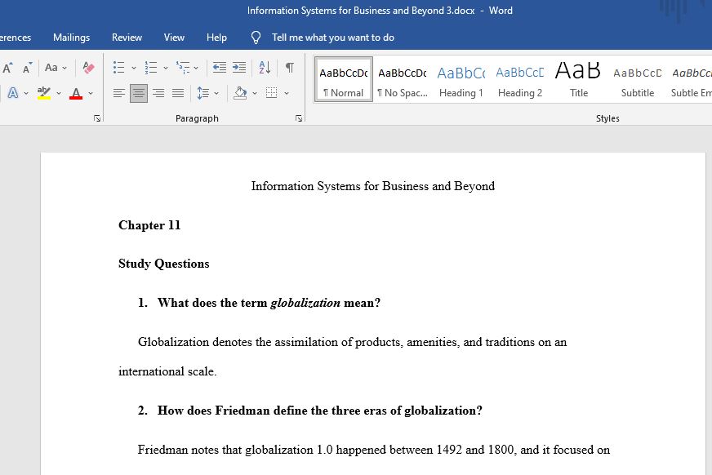Viewport: 712px width, 475px height.
Task: Click the Chapter 11 heading
Action: pos(149,225)
